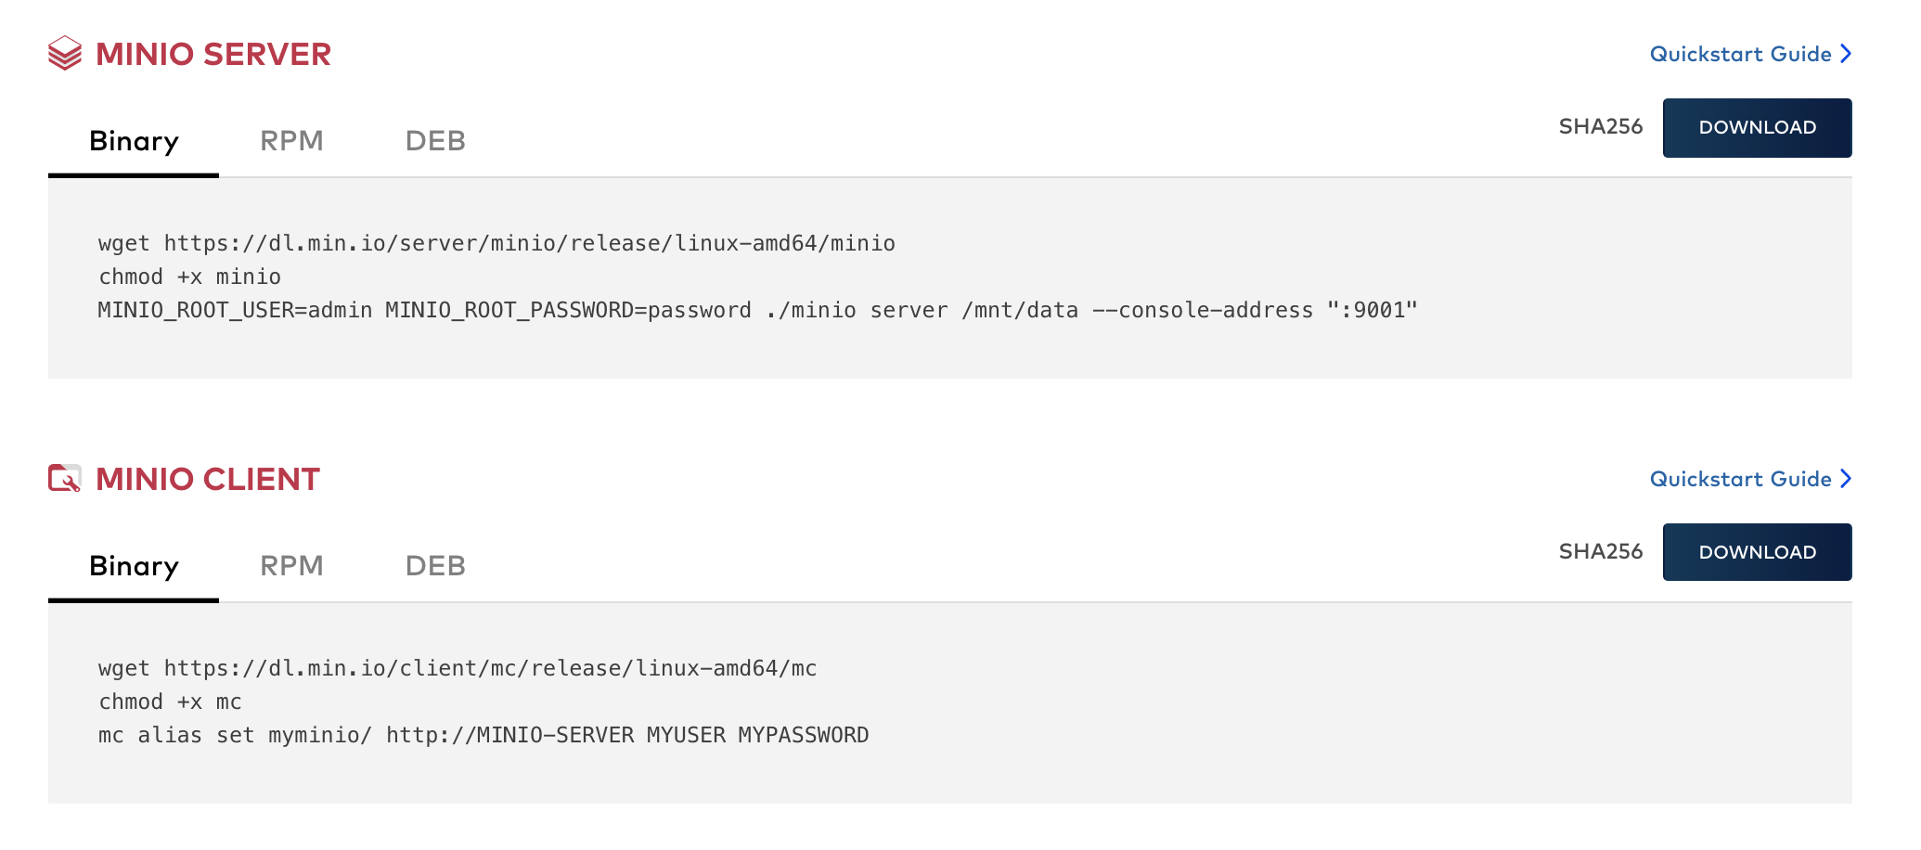Click the MinIO Client folder-search icon

pos(63,479)
